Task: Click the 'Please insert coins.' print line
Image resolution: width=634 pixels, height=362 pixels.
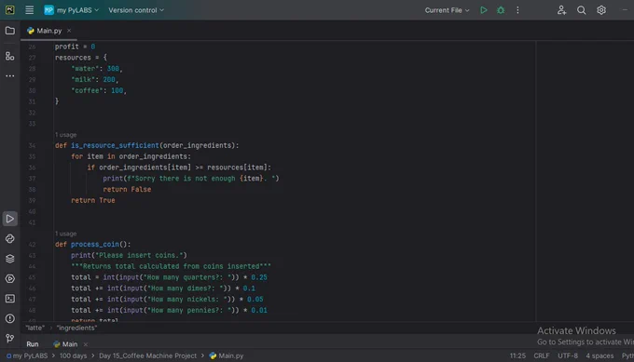Action: [x=129, y=256]
